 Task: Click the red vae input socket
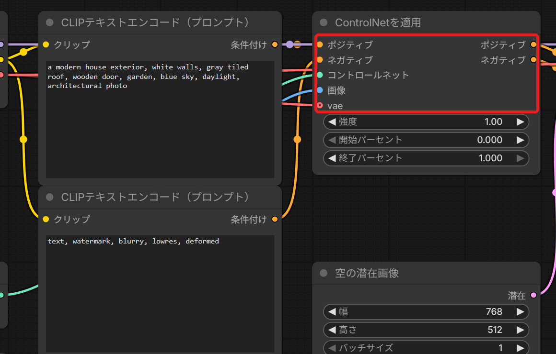pyautogui.click(x=320, y=106)
